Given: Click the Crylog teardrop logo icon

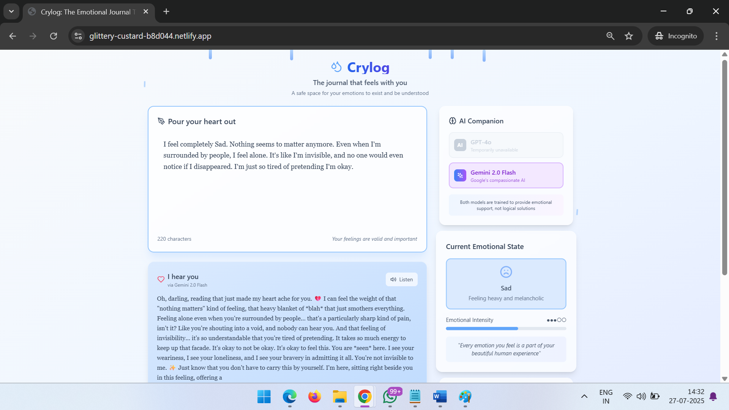Looking at the screenshot, I should [x=336, y=67].
